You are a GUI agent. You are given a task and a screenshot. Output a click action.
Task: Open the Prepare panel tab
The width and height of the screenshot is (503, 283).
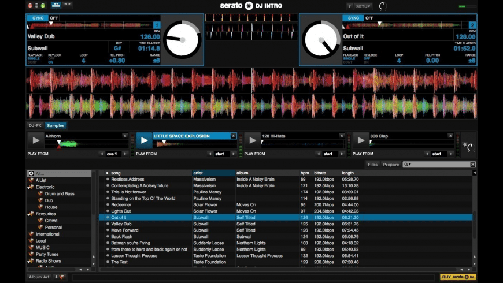click(x=391, y=165)
